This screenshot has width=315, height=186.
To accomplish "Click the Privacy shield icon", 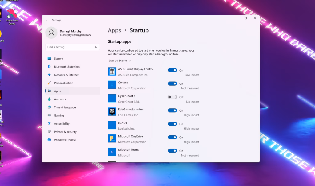I will click(49, 132).
